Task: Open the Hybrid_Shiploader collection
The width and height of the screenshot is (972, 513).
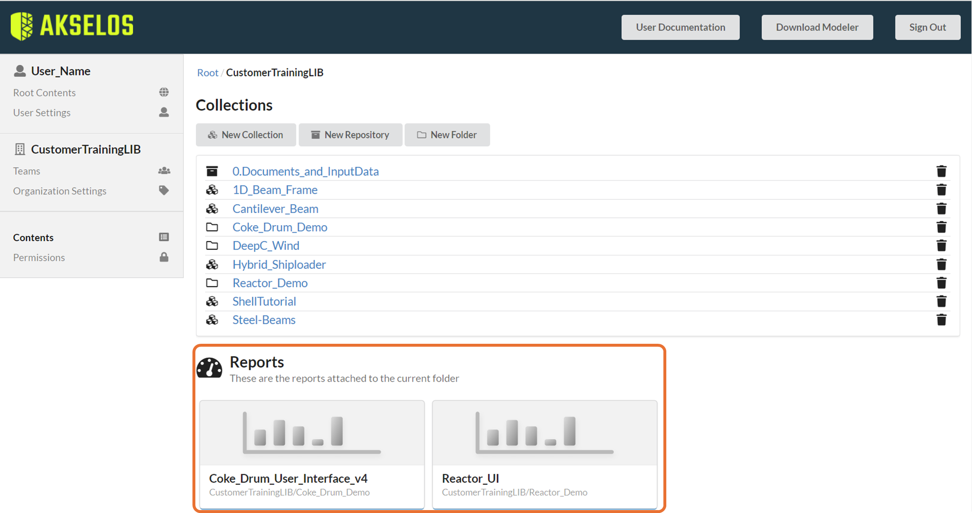Action: [279, 265]
